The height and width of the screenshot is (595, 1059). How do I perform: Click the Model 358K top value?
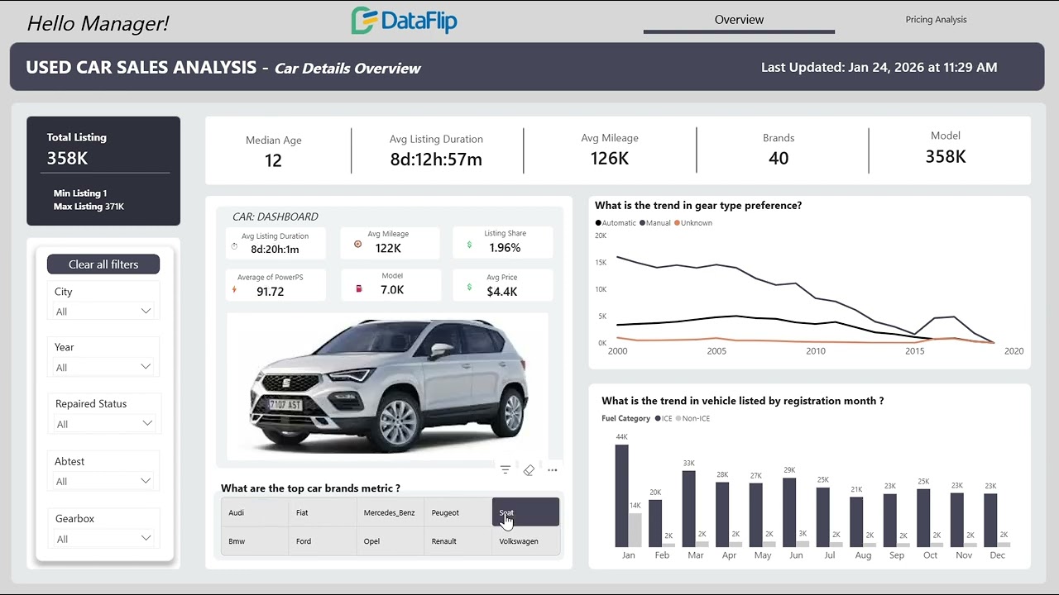coord(946,156)
